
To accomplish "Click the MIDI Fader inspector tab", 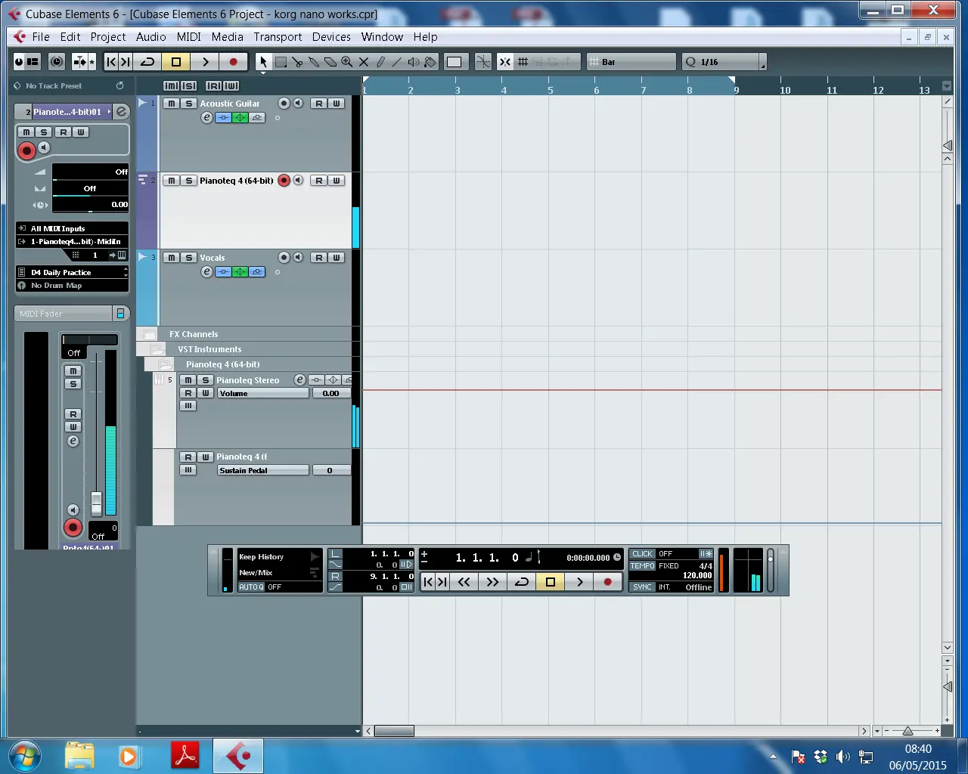I will pos(64,314).
